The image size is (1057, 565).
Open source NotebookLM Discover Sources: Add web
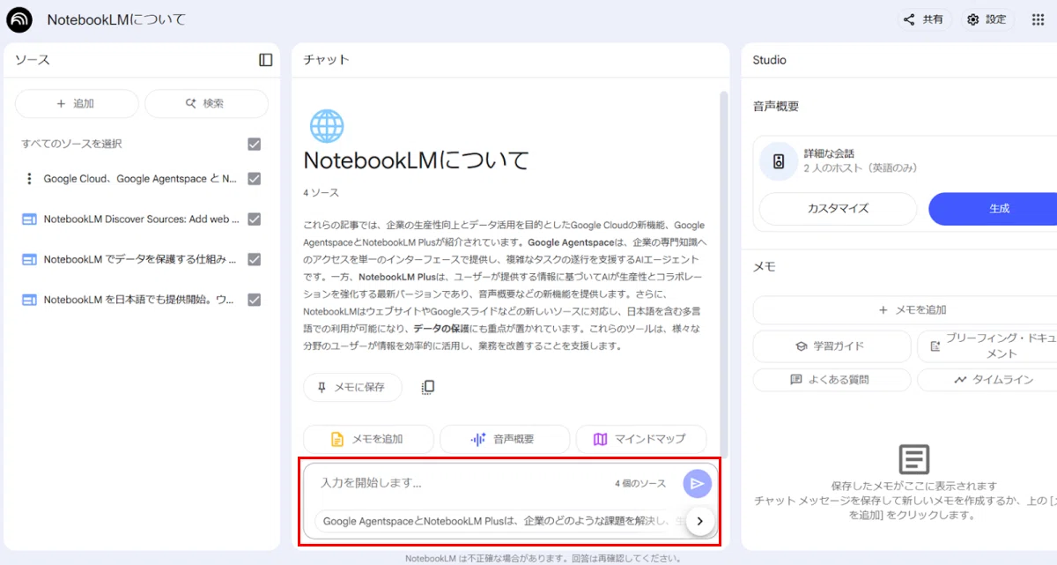pos(140,219)
